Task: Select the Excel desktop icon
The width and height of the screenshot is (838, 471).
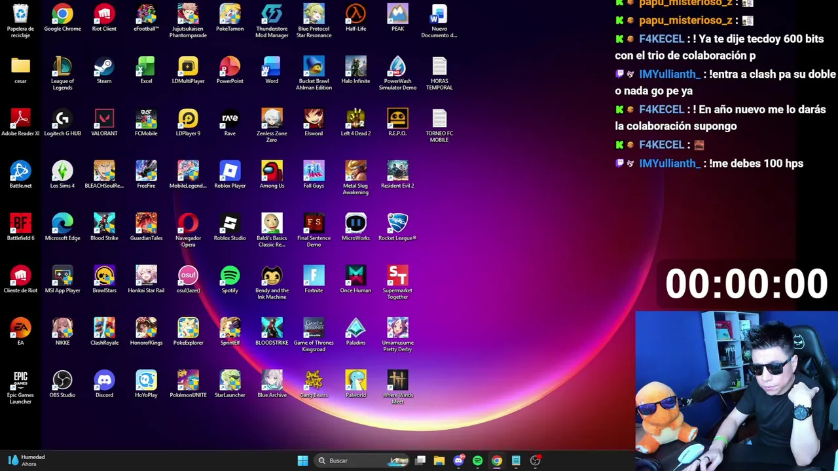Action: click(x=146, y=71)
